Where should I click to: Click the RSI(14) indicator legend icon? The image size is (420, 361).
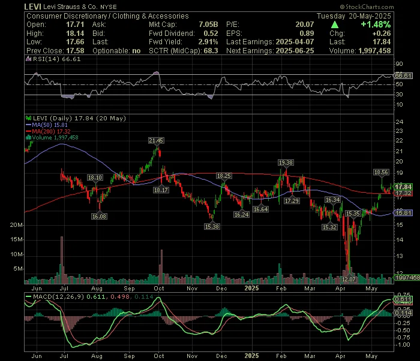pyautogui.click(x=28, y=59)
